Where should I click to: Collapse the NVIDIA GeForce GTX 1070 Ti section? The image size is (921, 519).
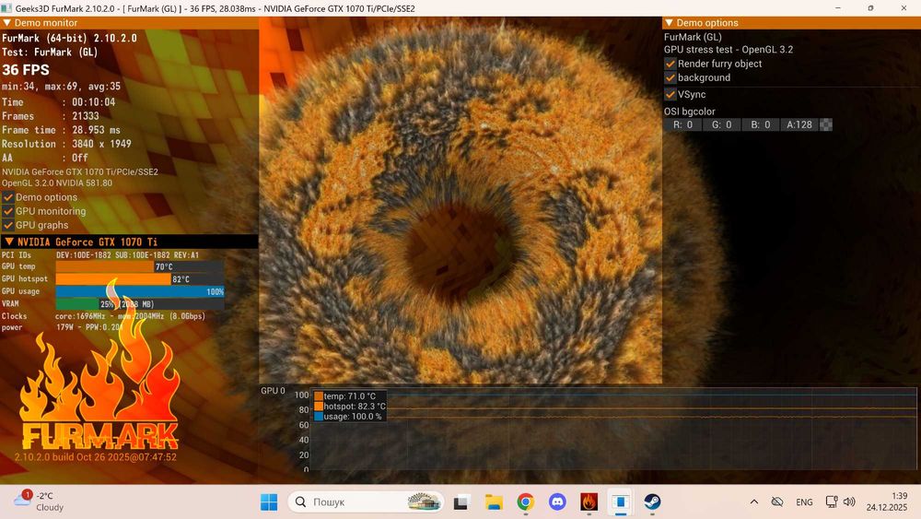pyautogui.click(x=9, y=242)
